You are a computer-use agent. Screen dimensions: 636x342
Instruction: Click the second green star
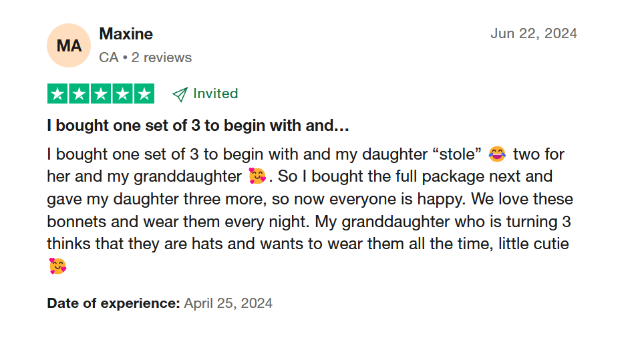(79, 94)
